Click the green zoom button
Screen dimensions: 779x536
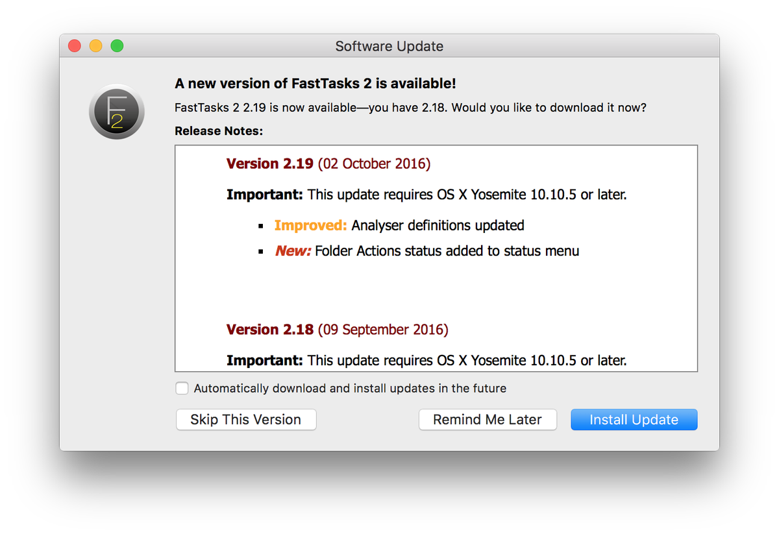[x=117, y=45]
